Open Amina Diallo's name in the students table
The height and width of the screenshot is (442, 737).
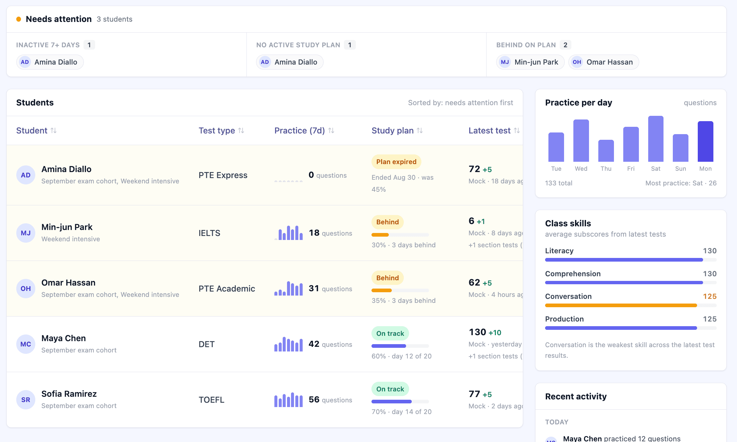coord(67,169)
